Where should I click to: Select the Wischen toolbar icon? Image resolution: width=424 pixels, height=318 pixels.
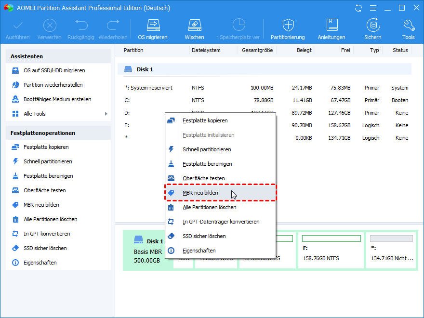[194, 29]
